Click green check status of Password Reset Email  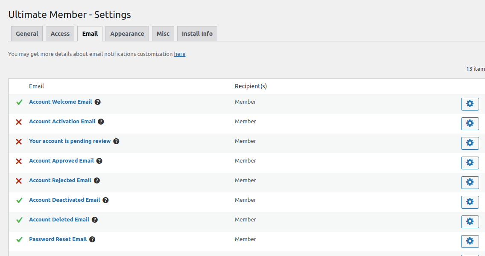pyautogui.click(x=19, y=240)
